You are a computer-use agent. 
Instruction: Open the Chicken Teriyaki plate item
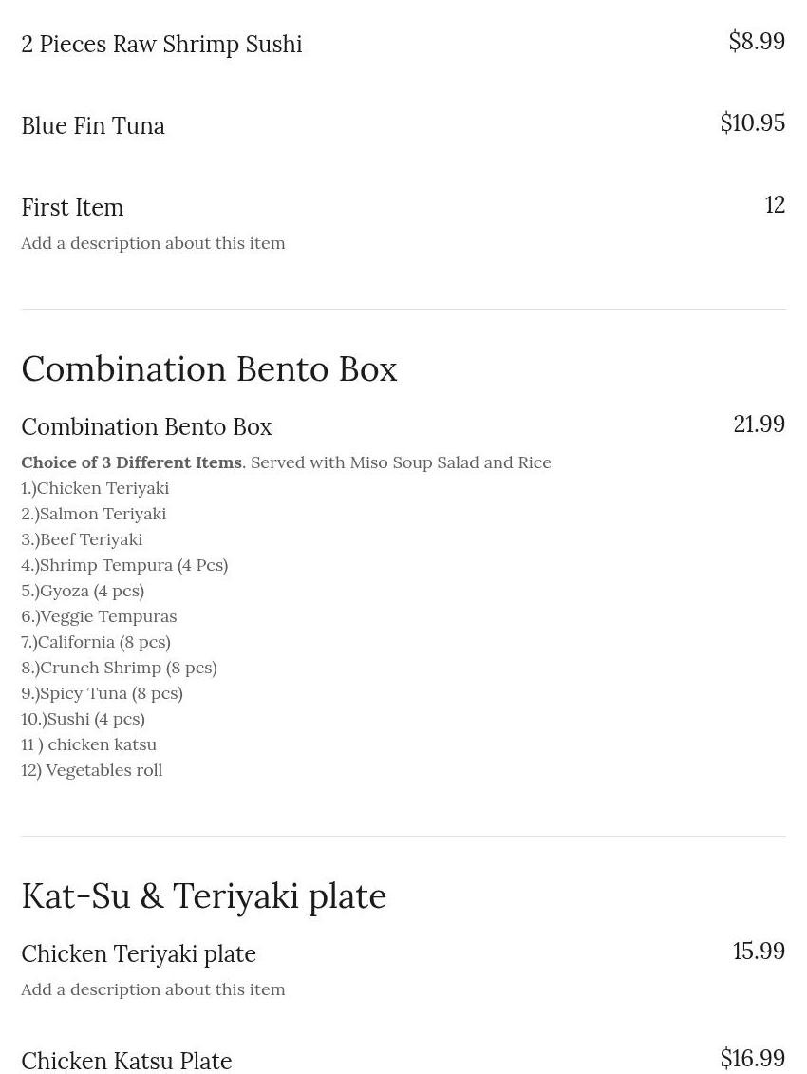point(139,954)
